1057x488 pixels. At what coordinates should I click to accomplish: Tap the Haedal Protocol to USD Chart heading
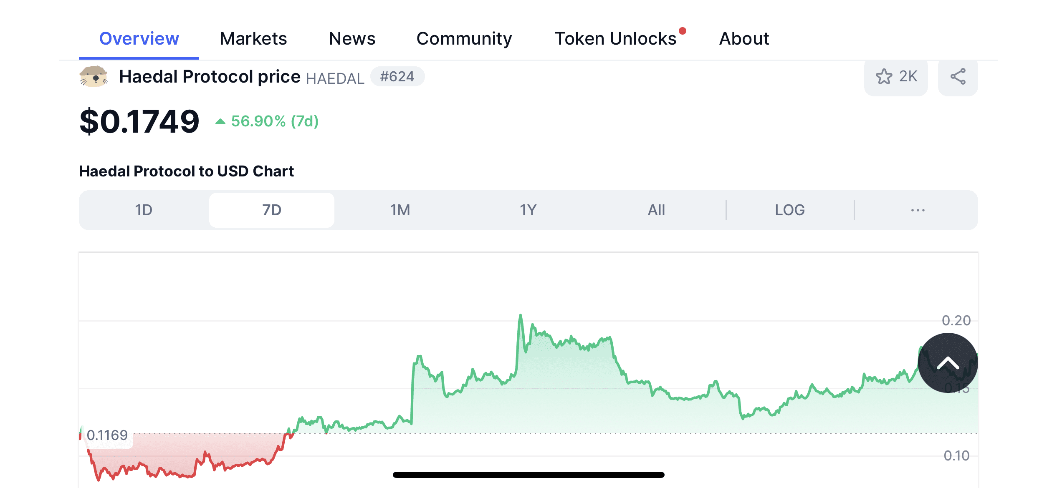click(186, 171)
